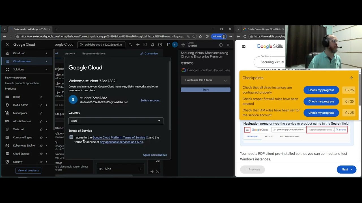Open tutorial info icon

pos(221,45)
